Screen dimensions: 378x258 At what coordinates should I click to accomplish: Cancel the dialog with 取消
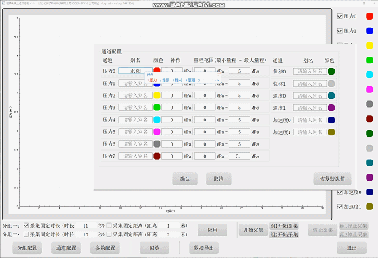(x=219, y=179)
